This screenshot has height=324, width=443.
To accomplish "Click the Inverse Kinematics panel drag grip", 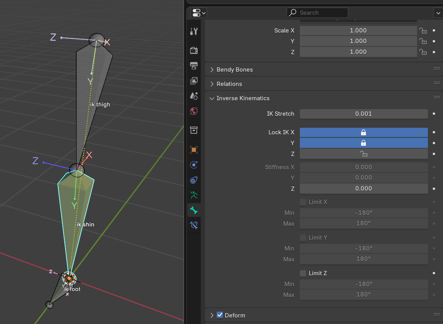I will [436, 98].
